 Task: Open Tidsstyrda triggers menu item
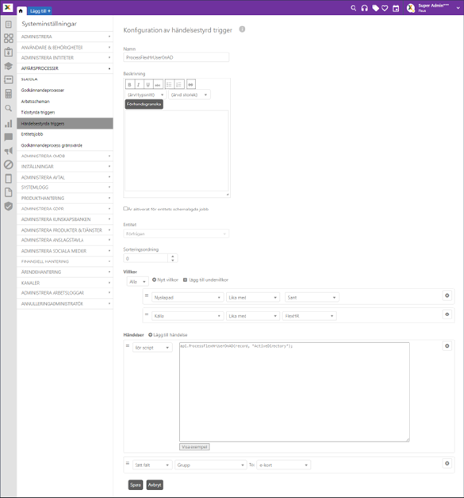tap(38, 113)
